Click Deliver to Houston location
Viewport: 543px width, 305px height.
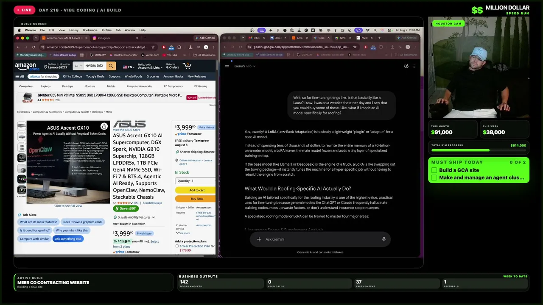(57, 66)
